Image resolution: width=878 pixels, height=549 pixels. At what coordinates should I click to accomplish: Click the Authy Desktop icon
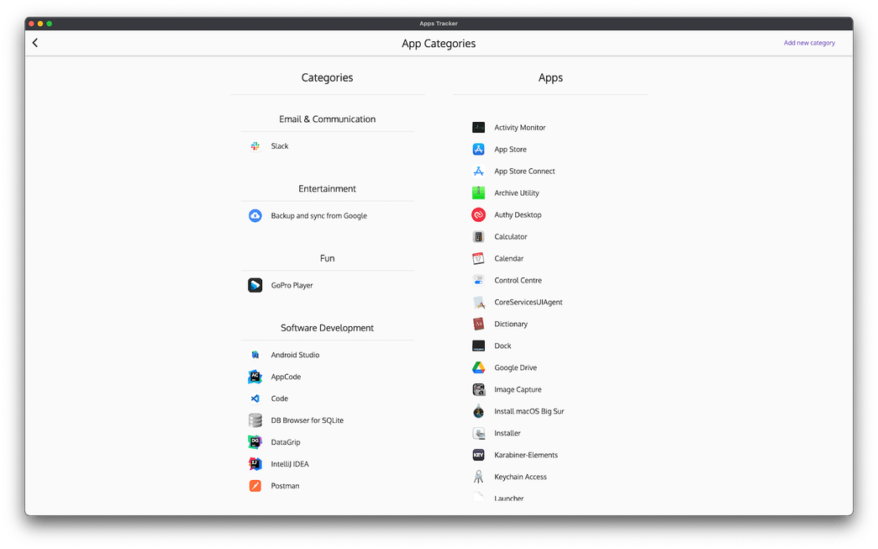pos(478,215)
